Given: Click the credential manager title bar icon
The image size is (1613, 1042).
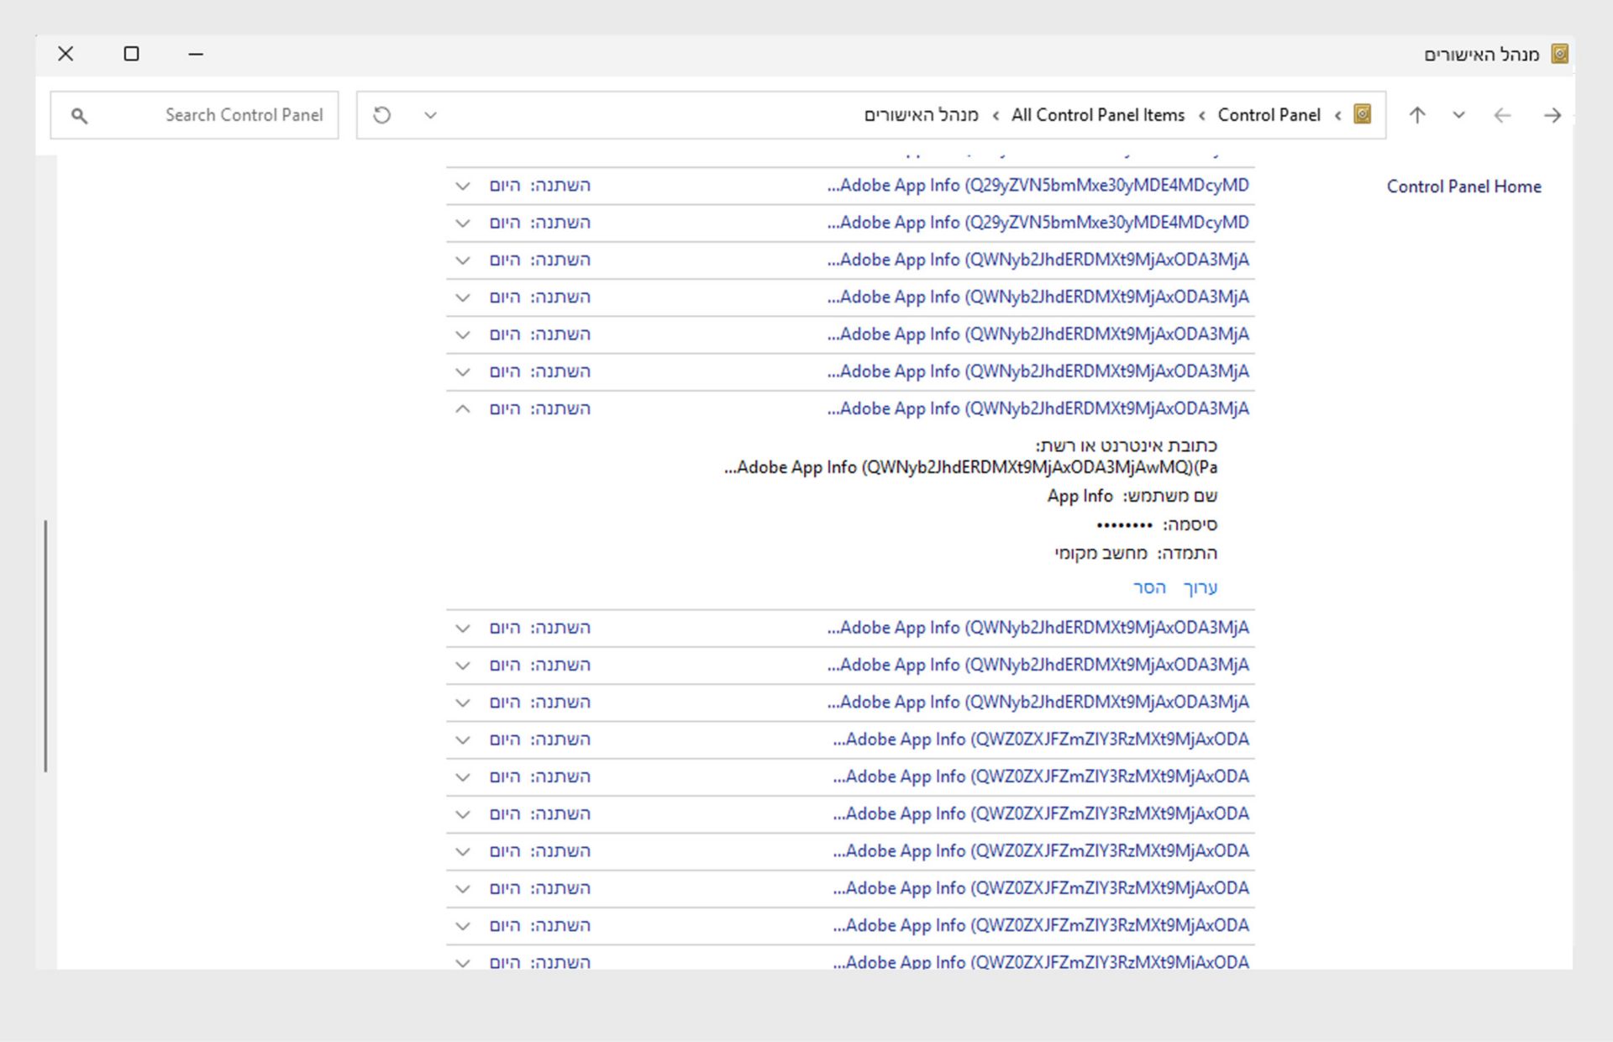Looking at the screenshot, I should pos(1559,54).
